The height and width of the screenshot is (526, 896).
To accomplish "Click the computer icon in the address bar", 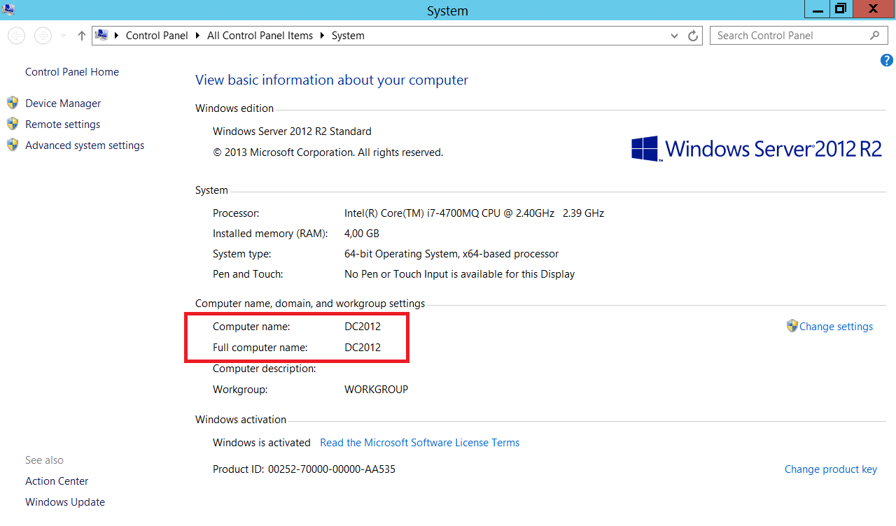I will [101, 35].
